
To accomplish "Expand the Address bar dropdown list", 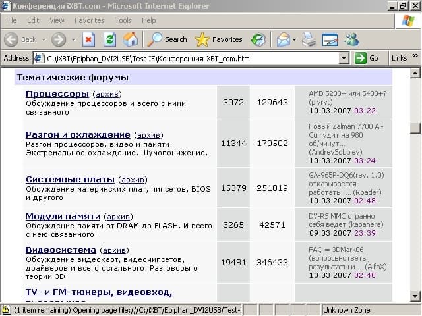I will click(x=344, y=58).
